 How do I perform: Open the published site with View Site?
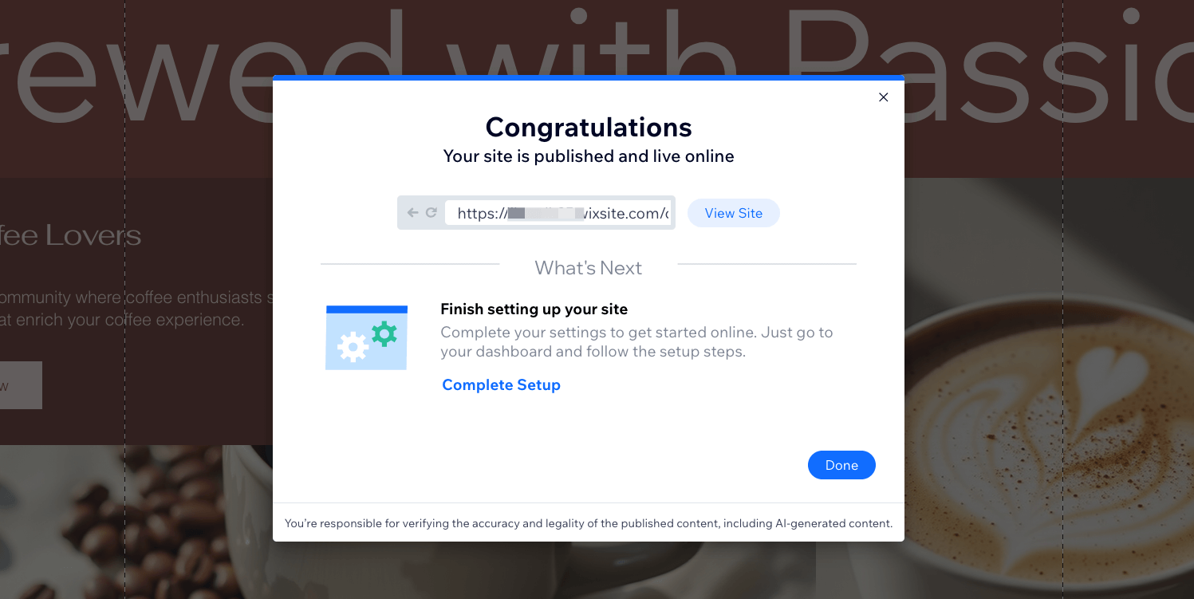coord(733,213)
